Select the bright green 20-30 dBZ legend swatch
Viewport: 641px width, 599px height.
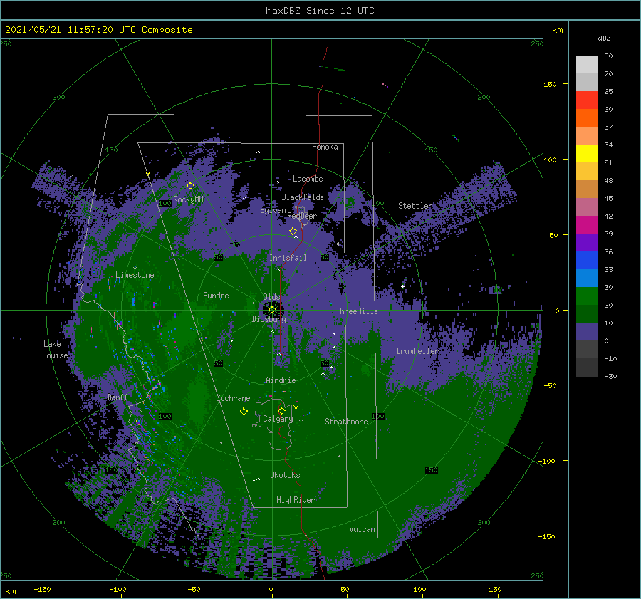click(x=587, y=296)
